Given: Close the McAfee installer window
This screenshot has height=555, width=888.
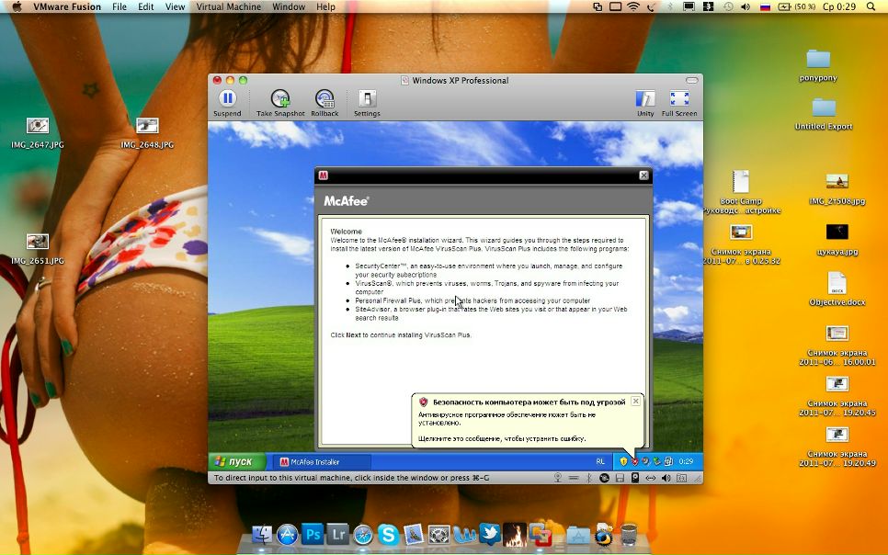Looking at the screenshot, I should 643,176.
